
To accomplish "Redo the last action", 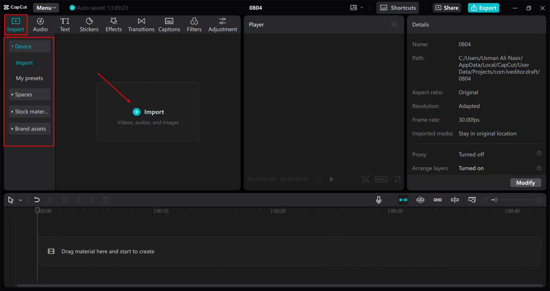I will click(x=51, y=200).
